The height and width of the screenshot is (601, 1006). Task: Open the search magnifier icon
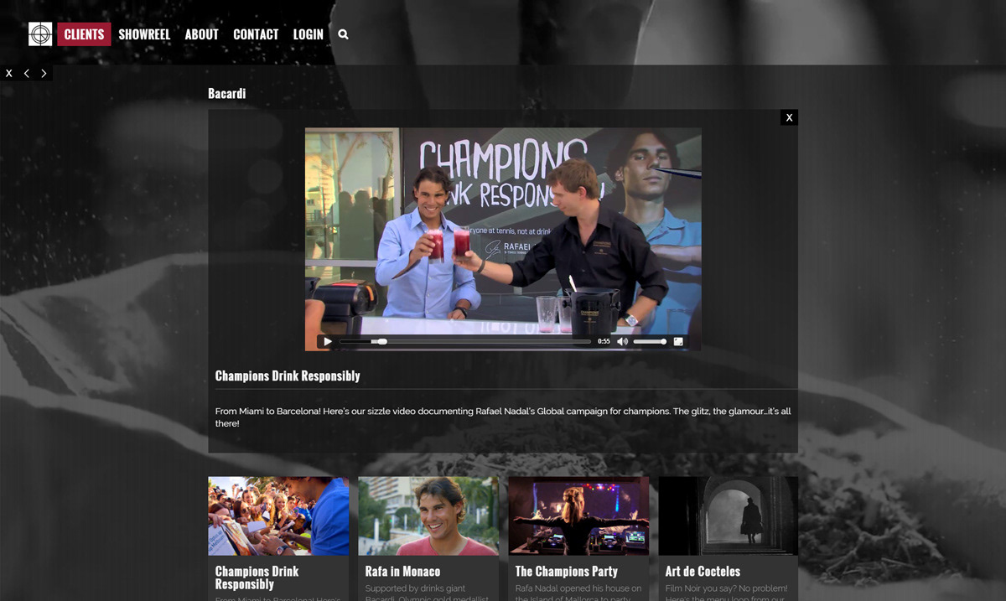(343, 34)
